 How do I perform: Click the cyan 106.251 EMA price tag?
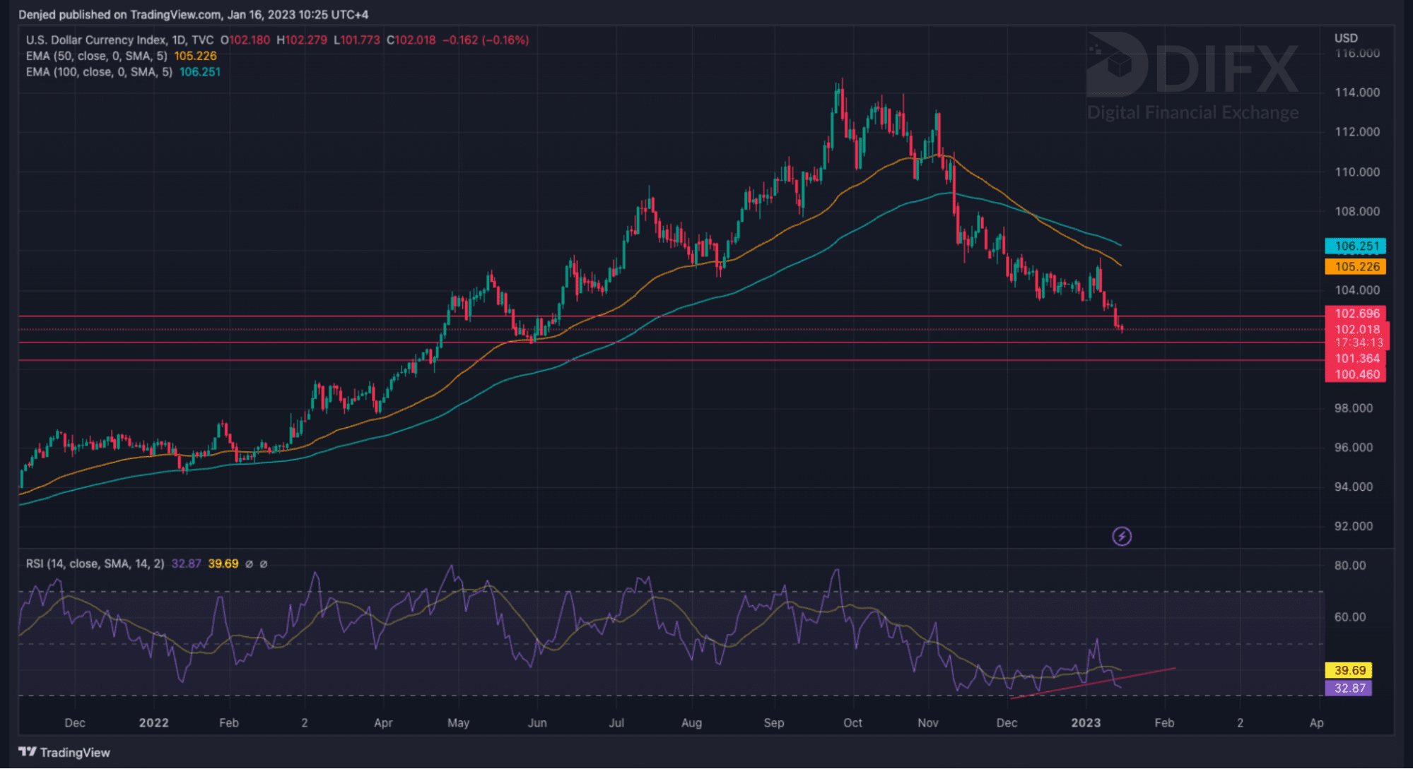point(1355,246)
